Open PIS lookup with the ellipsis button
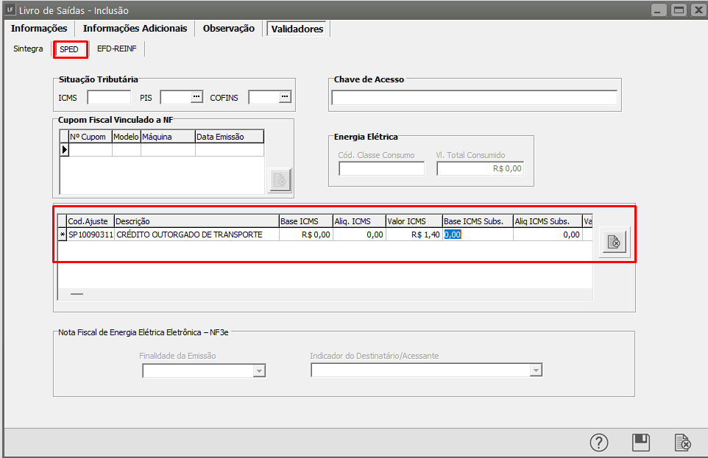Screen dimensions: 708x458 click(x=197, y=97)
